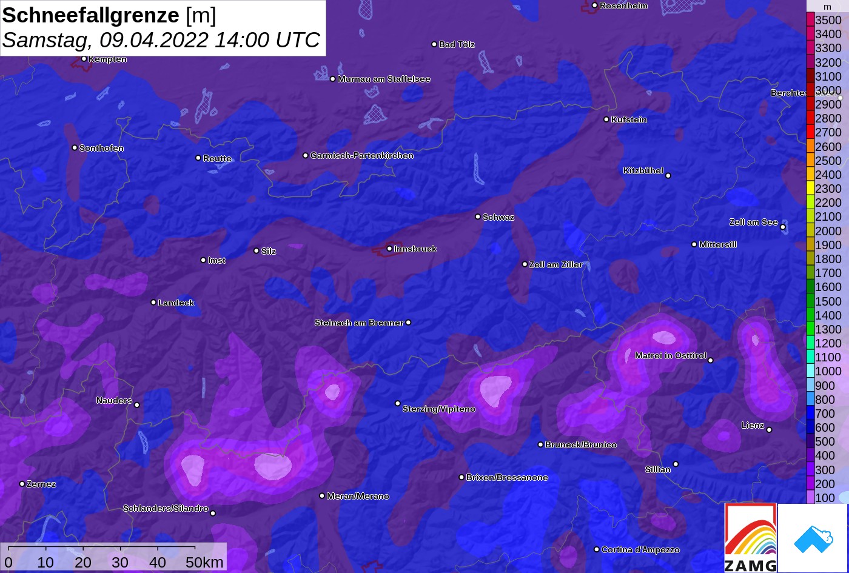Screen dimensions: 849x573
Task: Select the Meran/Merano label
Action: [x=358, y=496]
